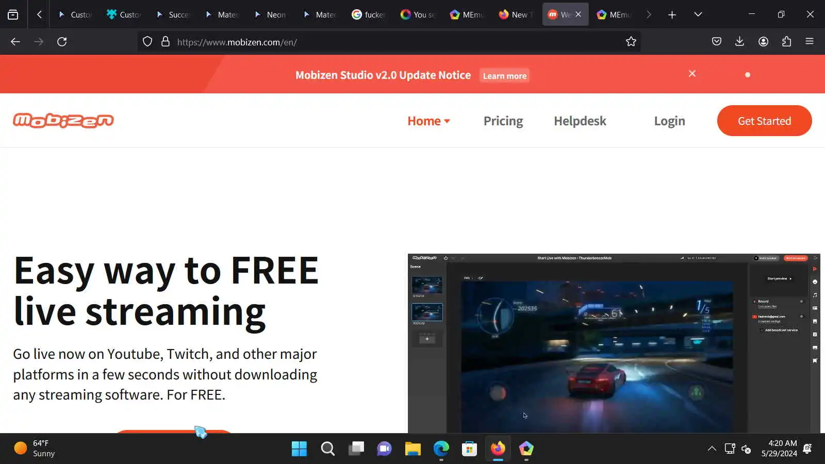Switch to the "Succe" tab

tap(174, 14)
